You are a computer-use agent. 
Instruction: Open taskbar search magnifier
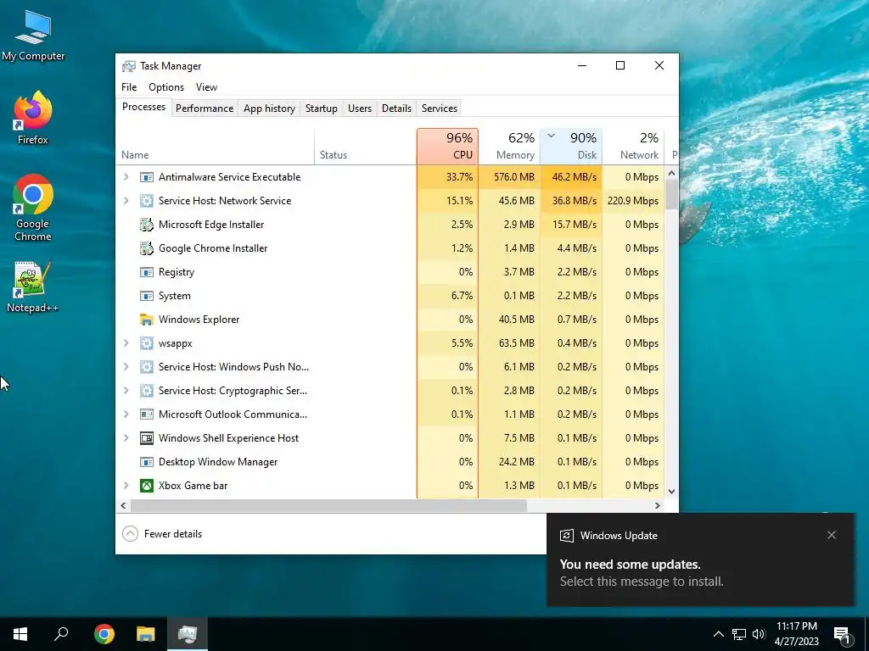61,634
